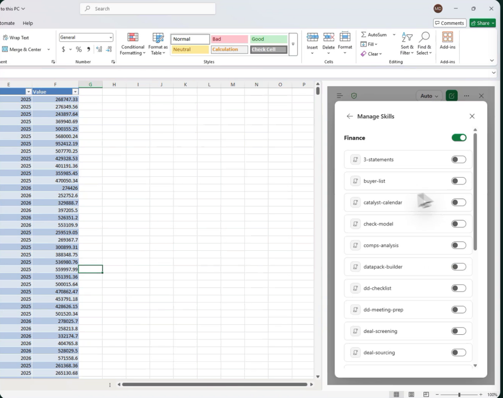The width and height of the screenshot is (503, 398).
Task: Click the Wrap Text button
Action: [16, 37]
